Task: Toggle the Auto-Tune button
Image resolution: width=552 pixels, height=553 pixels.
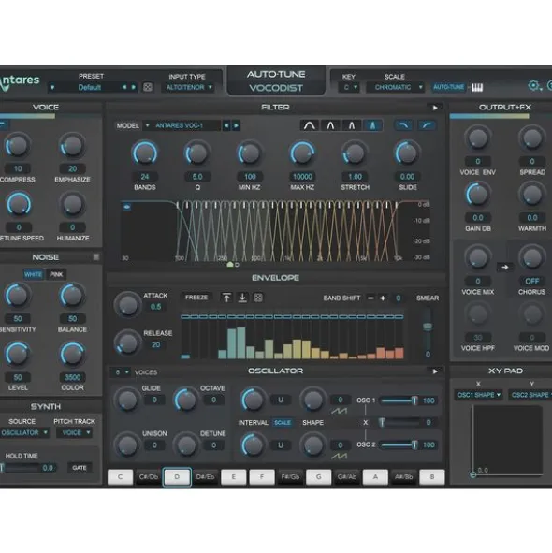Action: [449, 87]
